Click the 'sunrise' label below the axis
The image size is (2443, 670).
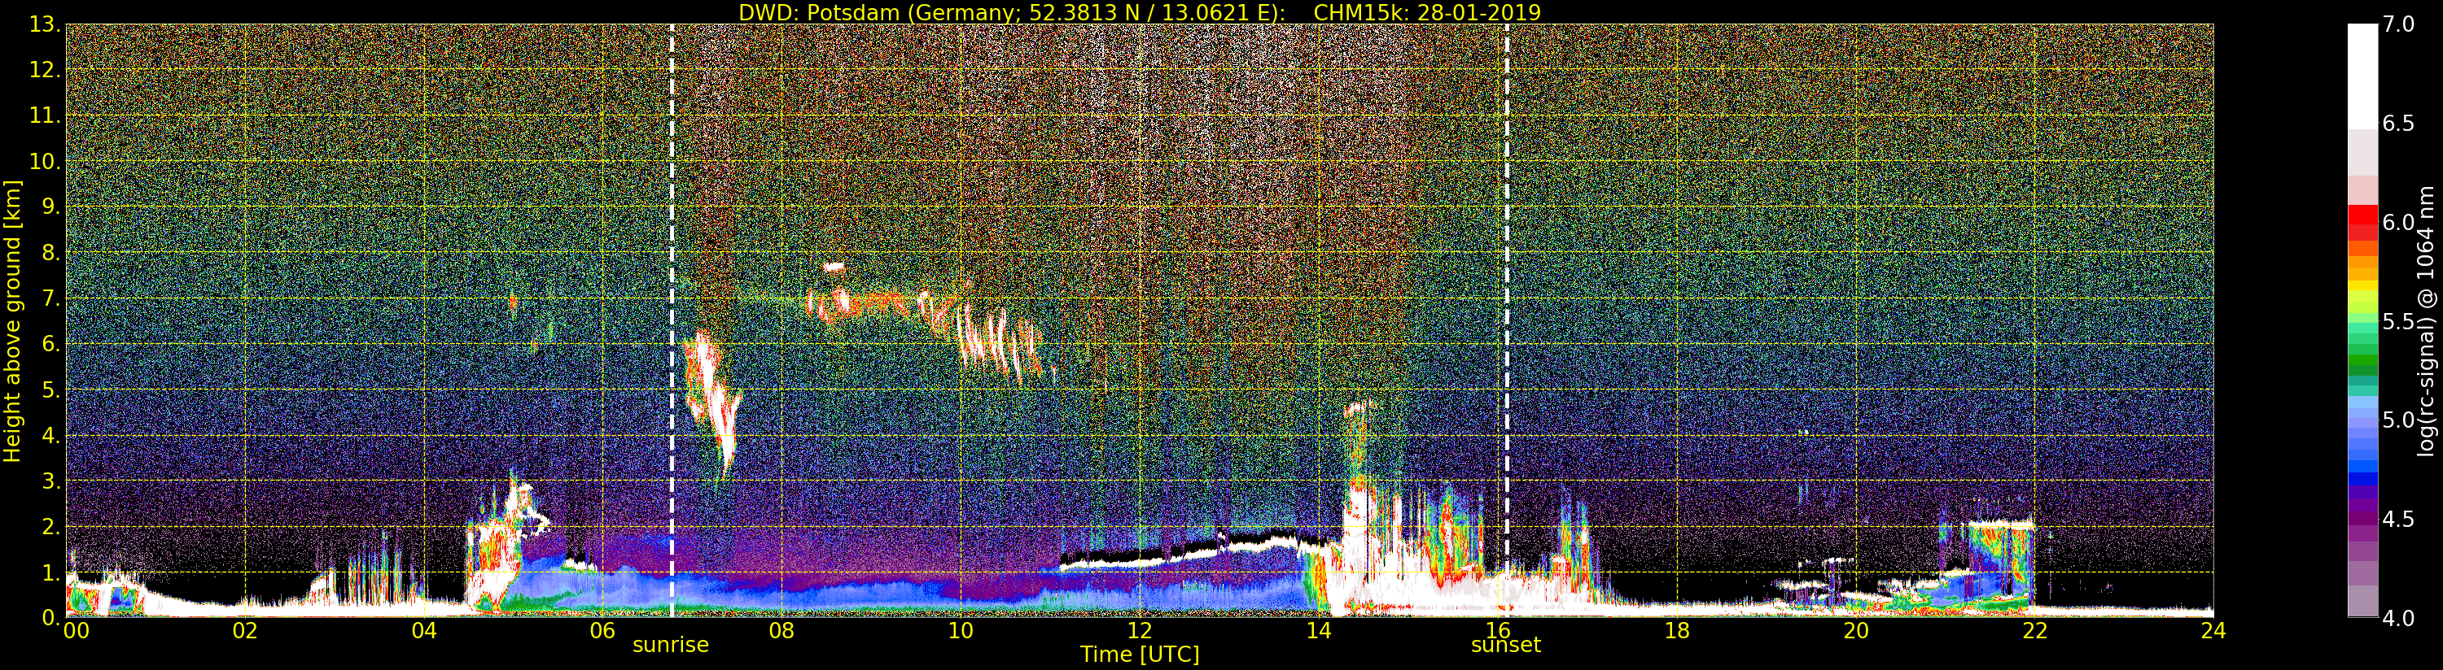(x=671, y=645)
